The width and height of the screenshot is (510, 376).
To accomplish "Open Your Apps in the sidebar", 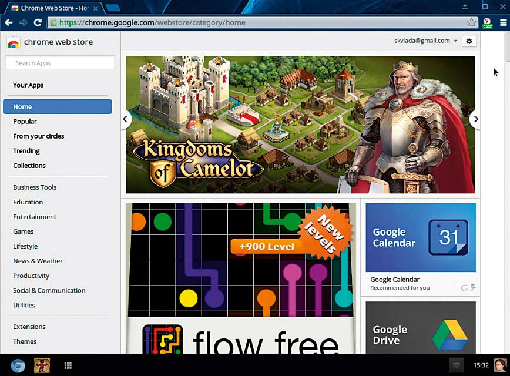I will (28, 85).
